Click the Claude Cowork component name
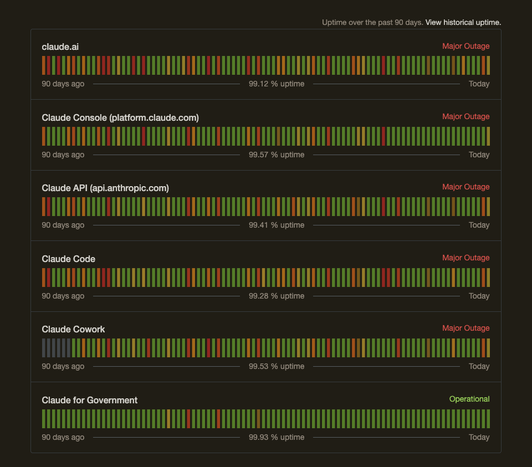Image resolution: width=532 pixels, height=467 pixels. point(73,329)
